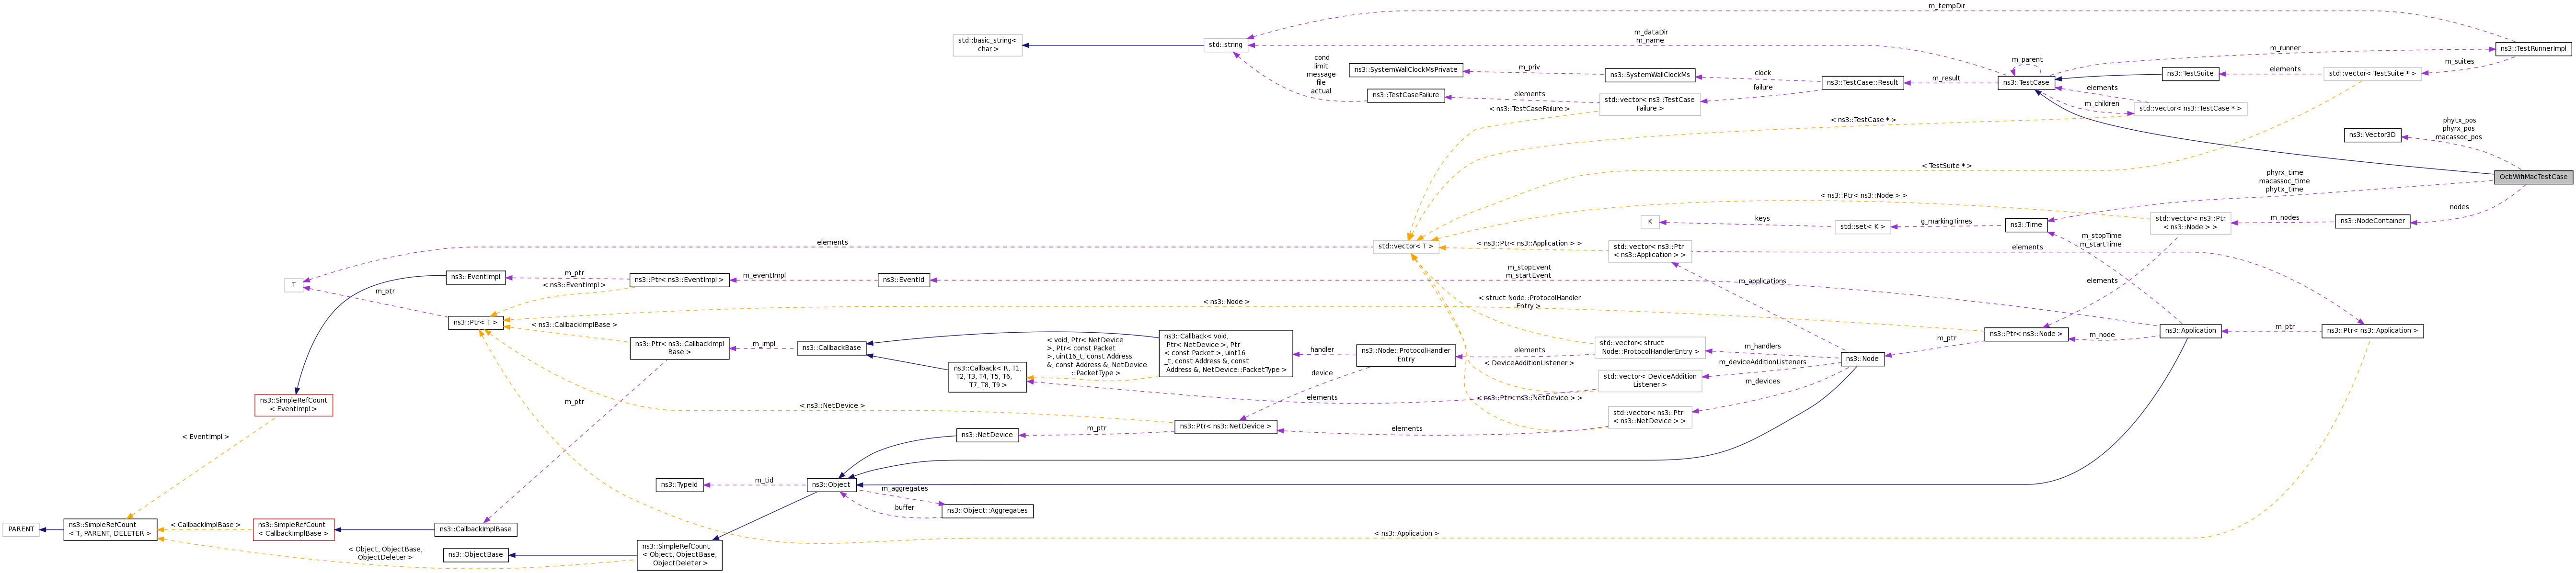2576x573 pixels.
Task: Open the ns3::Callback< R, T1, T2... node
Action: coord(987,376)
